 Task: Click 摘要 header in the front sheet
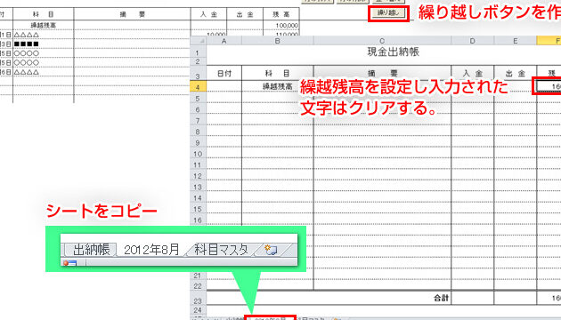383,74
